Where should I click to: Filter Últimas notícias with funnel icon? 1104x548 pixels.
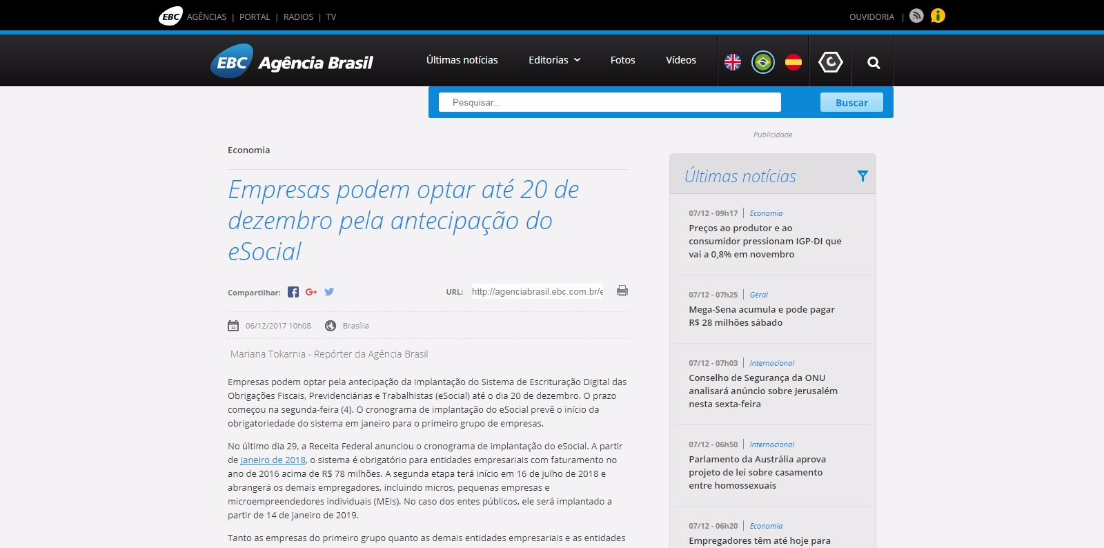click(862, 176)
